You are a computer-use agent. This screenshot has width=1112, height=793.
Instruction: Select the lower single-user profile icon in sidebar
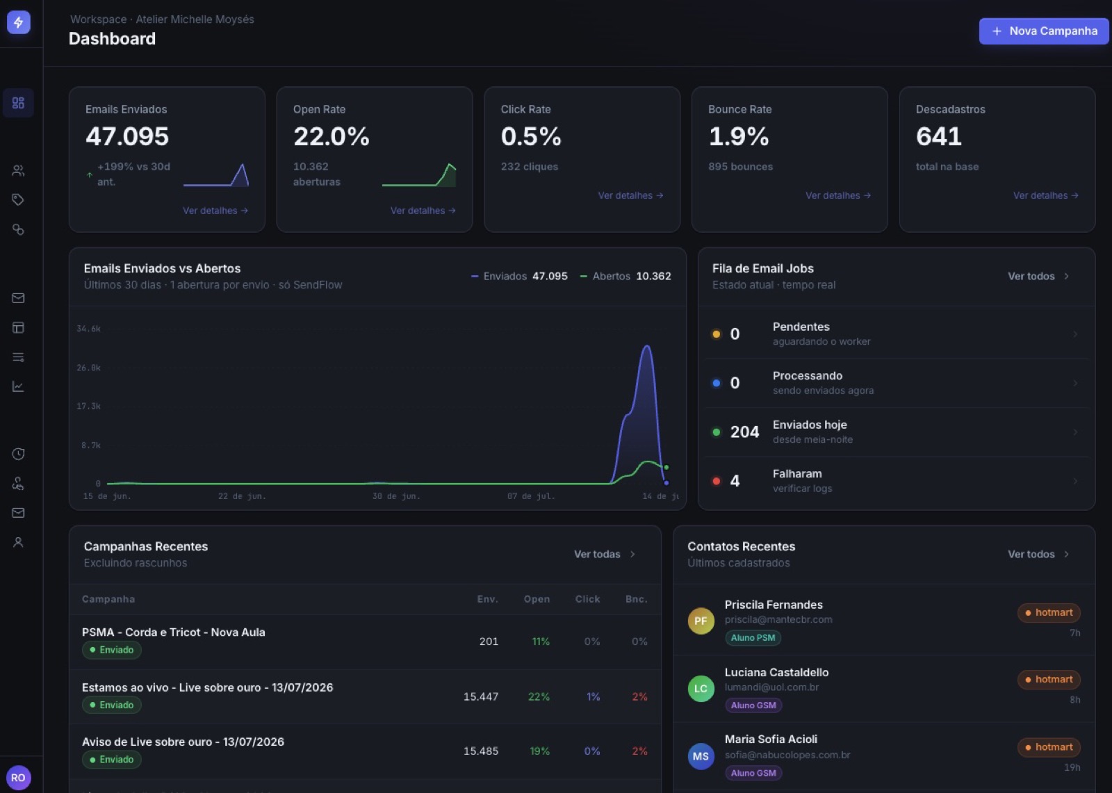tap(18, 542)
